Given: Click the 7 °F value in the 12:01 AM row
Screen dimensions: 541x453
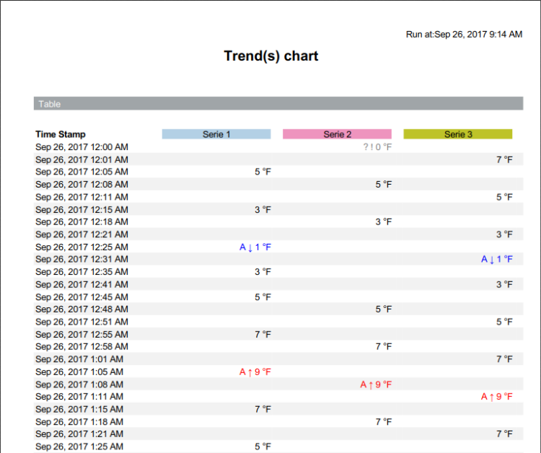Looking at the screenshot, I should 504,159.
